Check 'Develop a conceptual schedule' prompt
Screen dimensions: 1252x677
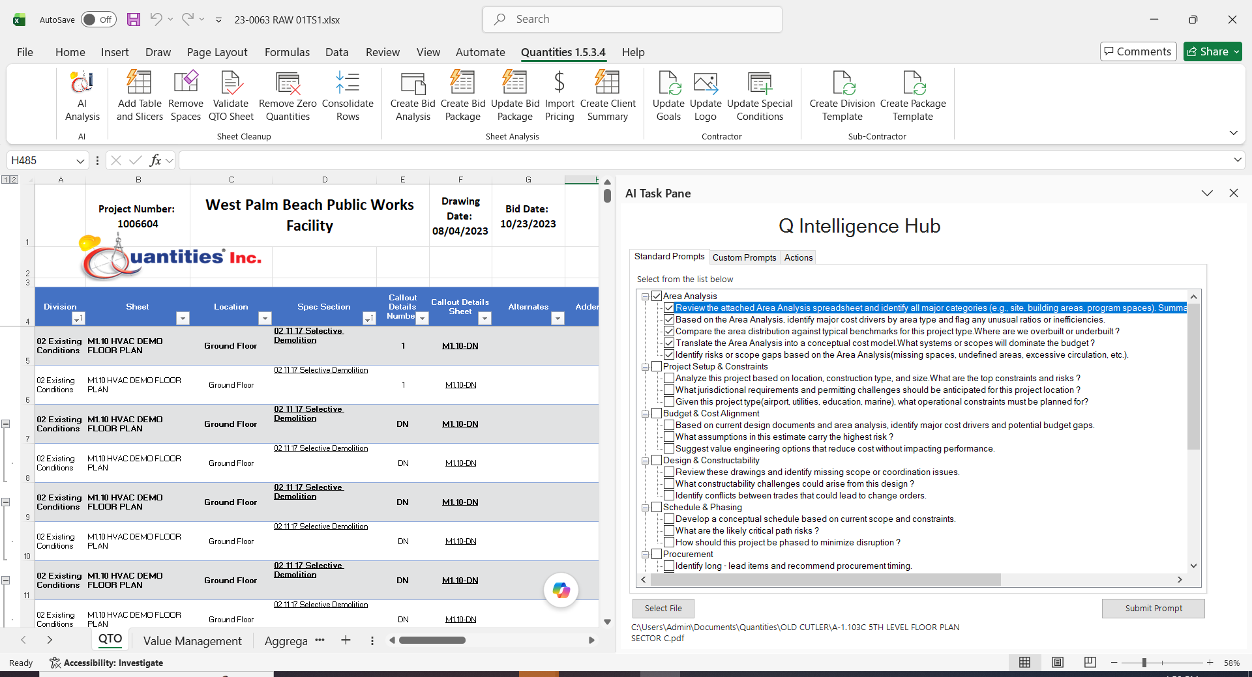[x=669, y=519]
